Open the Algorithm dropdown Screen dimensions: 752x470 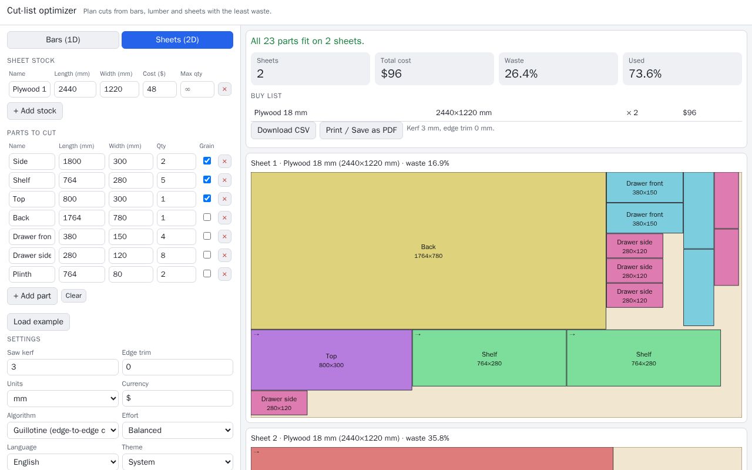tap(63, 430)
